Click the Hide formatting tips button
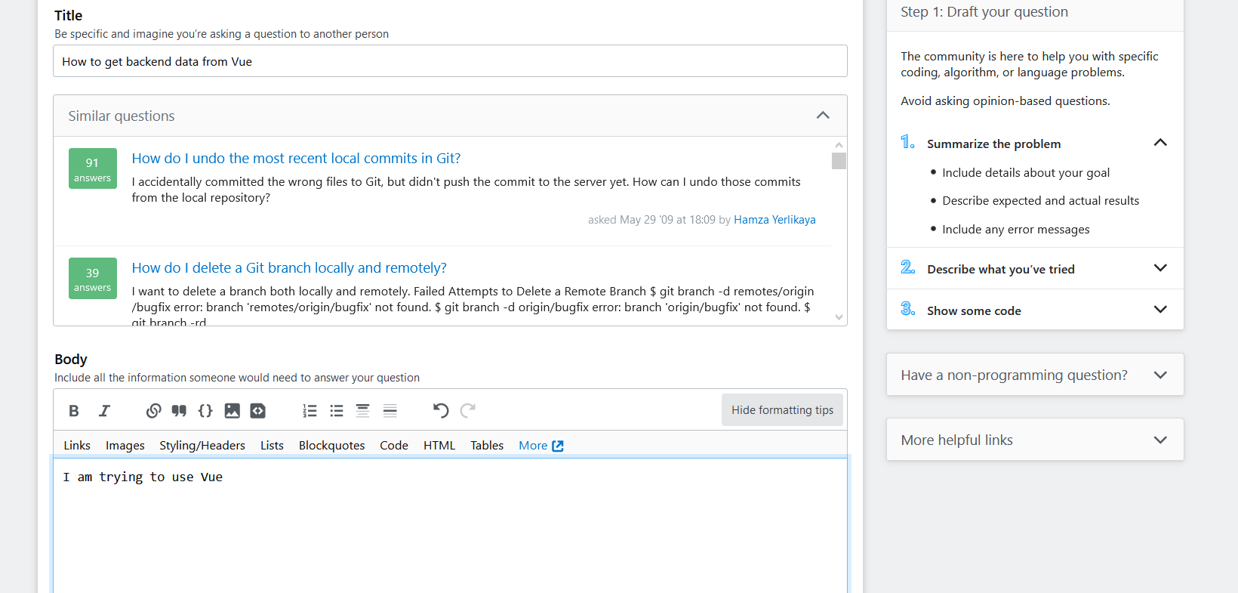1238x593 pixels. click(782, 410)
